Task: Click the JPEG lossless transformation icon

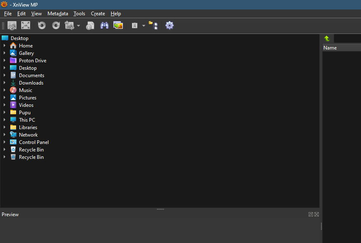Action: (x=69, y=25)
